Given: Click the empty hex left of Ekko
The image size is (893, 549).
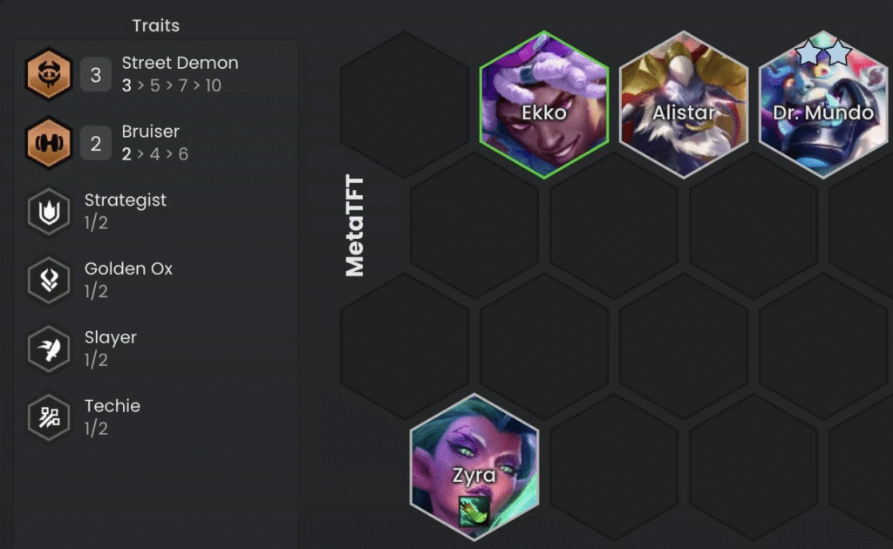Looking at the screenshot, I should click(405, 105).
